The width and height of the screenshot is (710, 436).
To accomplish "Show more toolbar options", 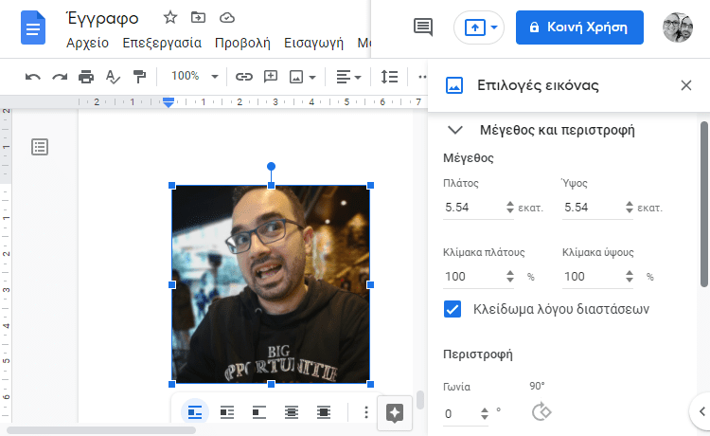I will pos(422,77).
